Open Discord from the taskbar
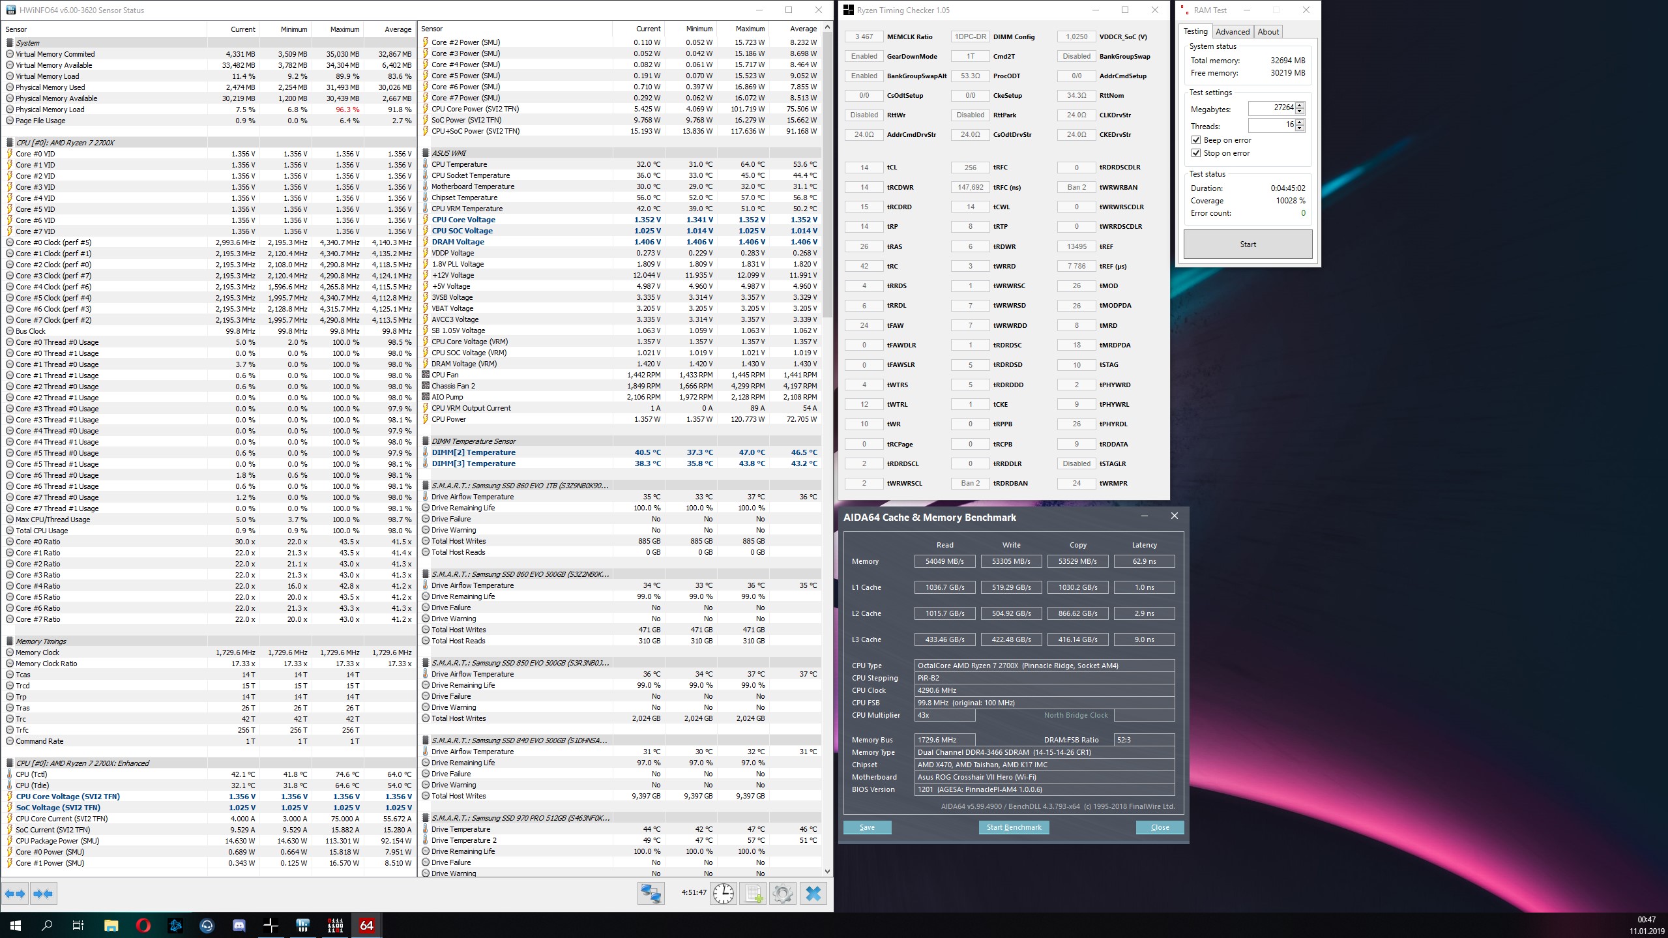Image resolution: width=1668 pixels, height=938 pixels. [239, 925]
